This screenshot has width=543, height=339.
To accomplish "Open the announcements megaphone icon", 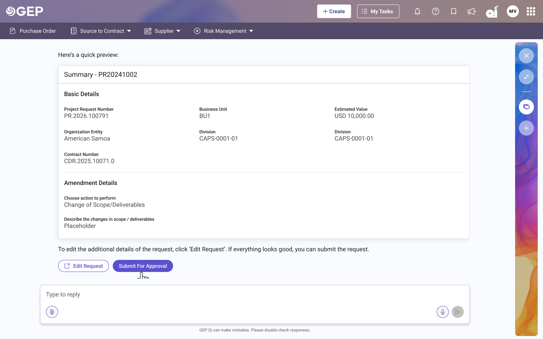I will [x=472, y=11].
